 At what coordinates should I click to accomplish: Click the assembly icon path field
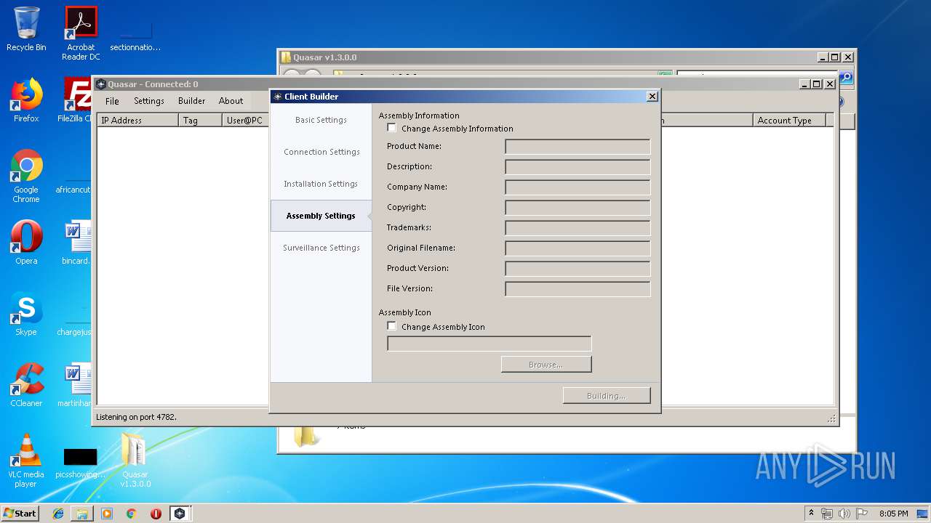[490, 344]
